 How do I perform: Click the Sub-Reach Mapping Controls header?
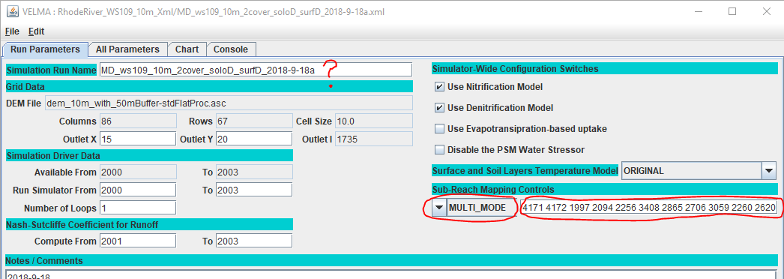(x=605, y=190)
